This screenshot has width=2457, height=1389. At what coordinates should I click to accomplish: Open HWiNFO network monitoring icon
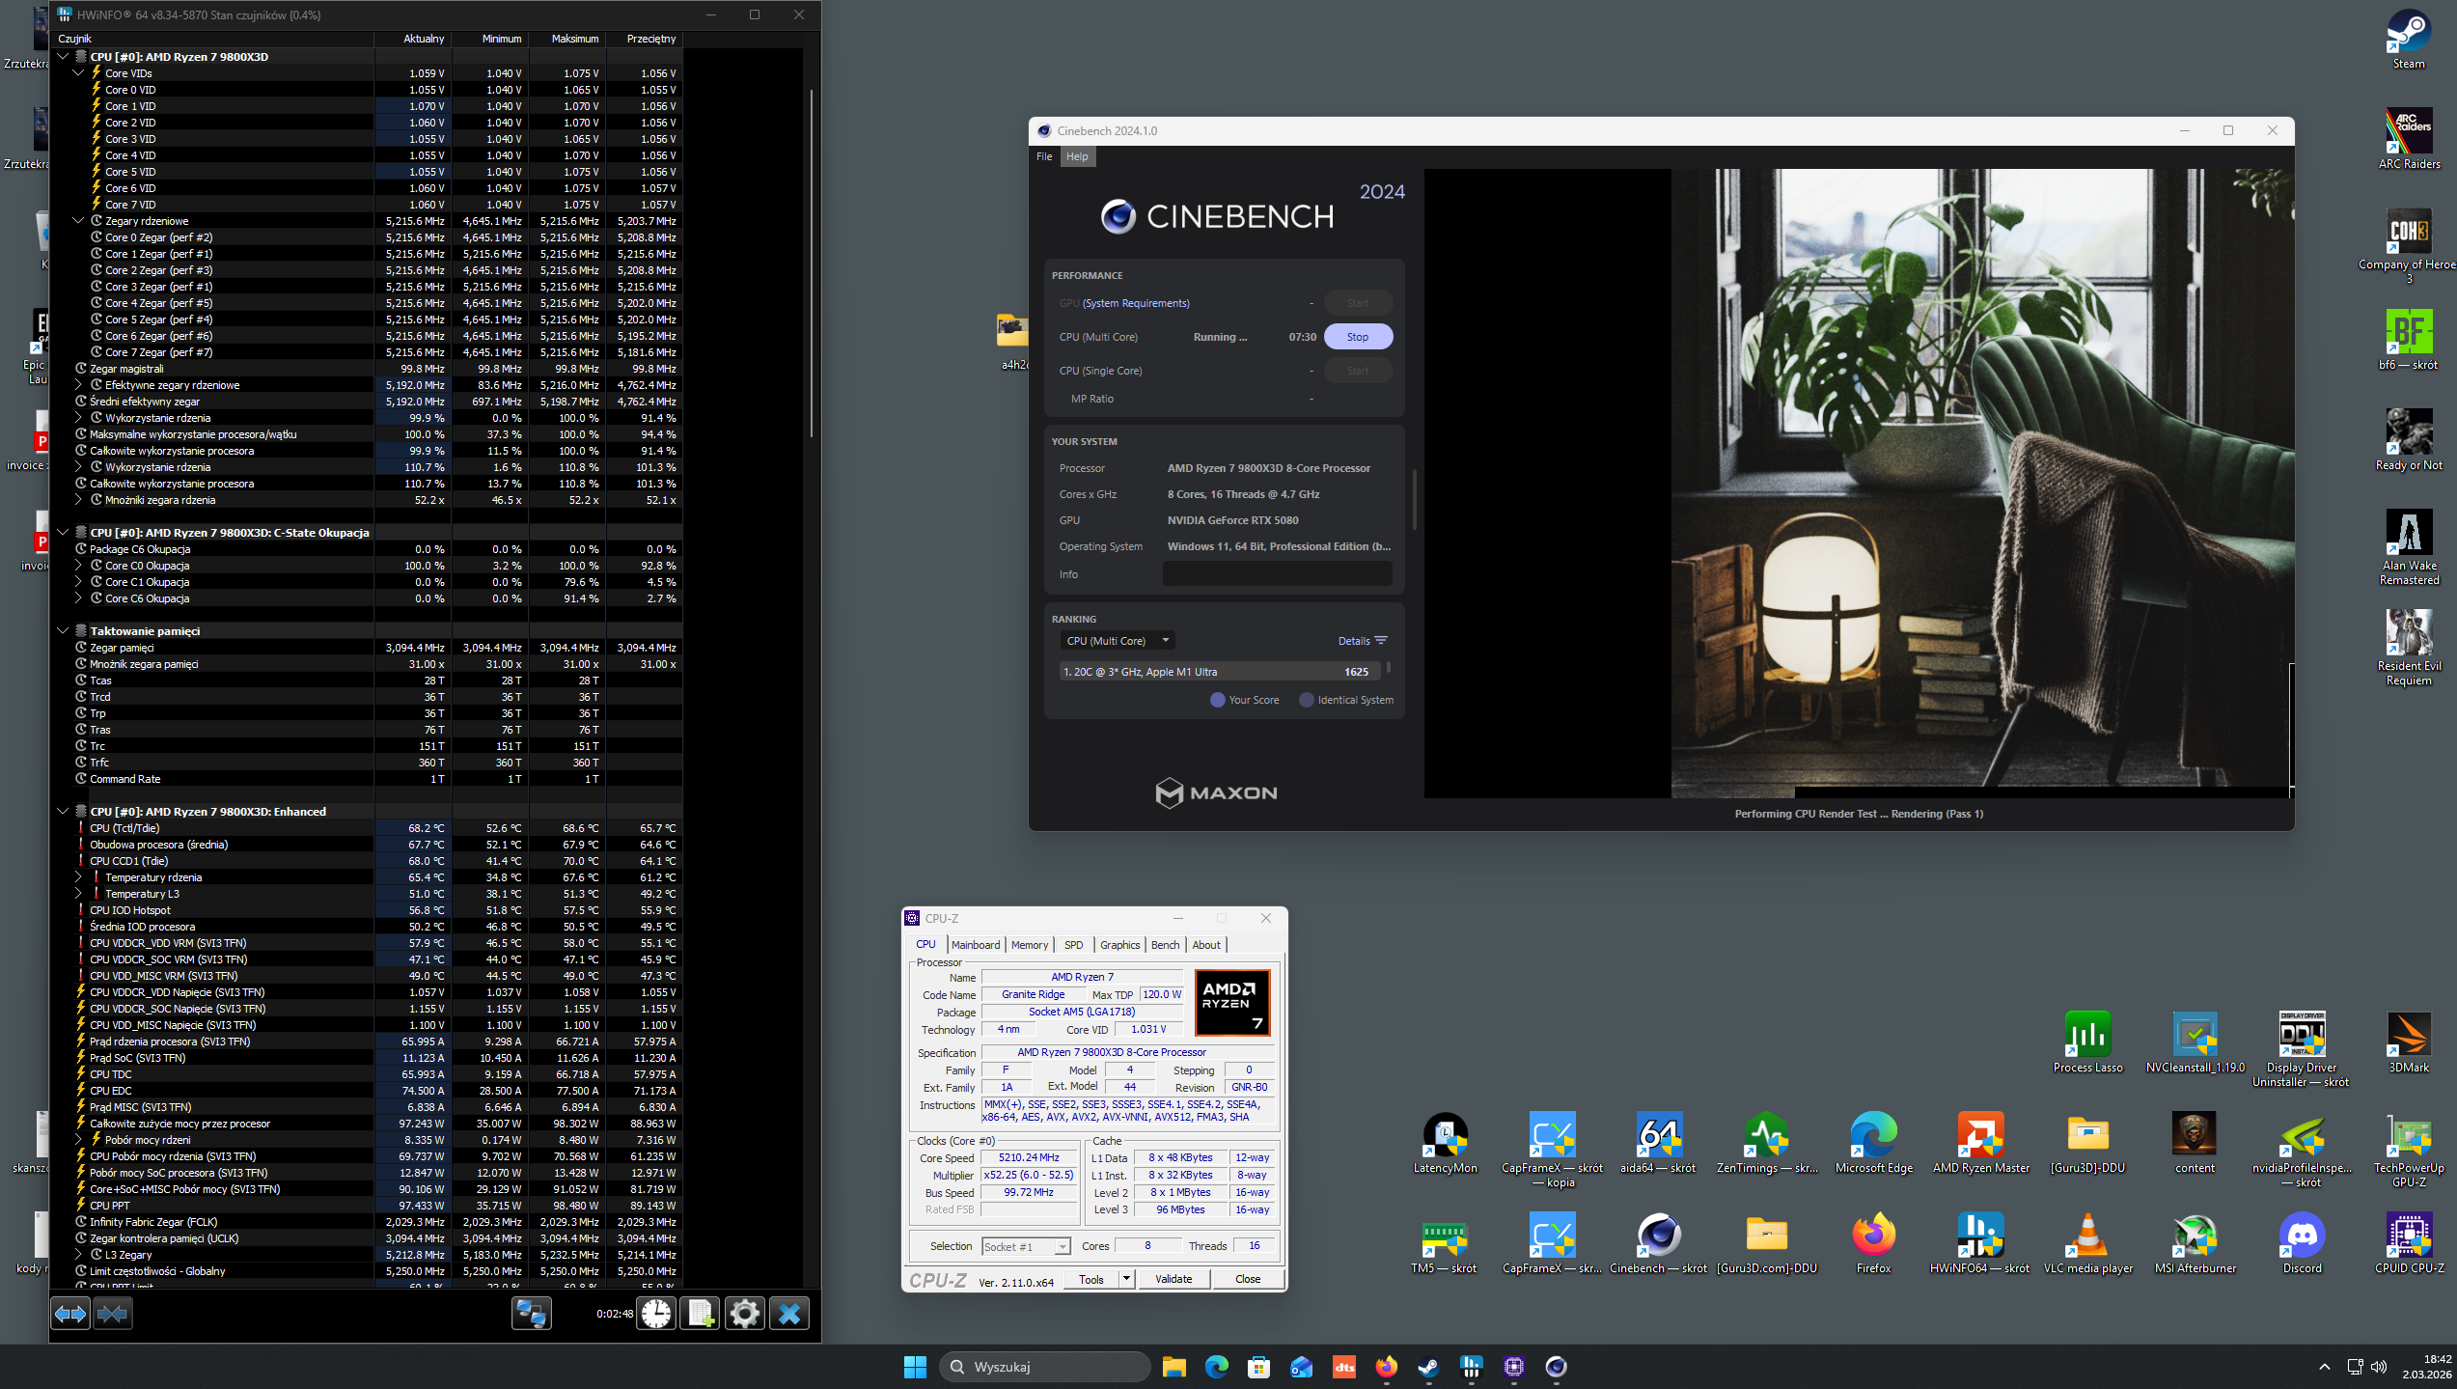[531, 1314]
